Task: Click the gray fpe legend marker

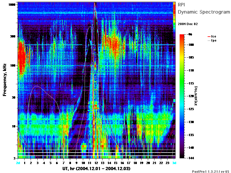Action: tap(209, 41)
